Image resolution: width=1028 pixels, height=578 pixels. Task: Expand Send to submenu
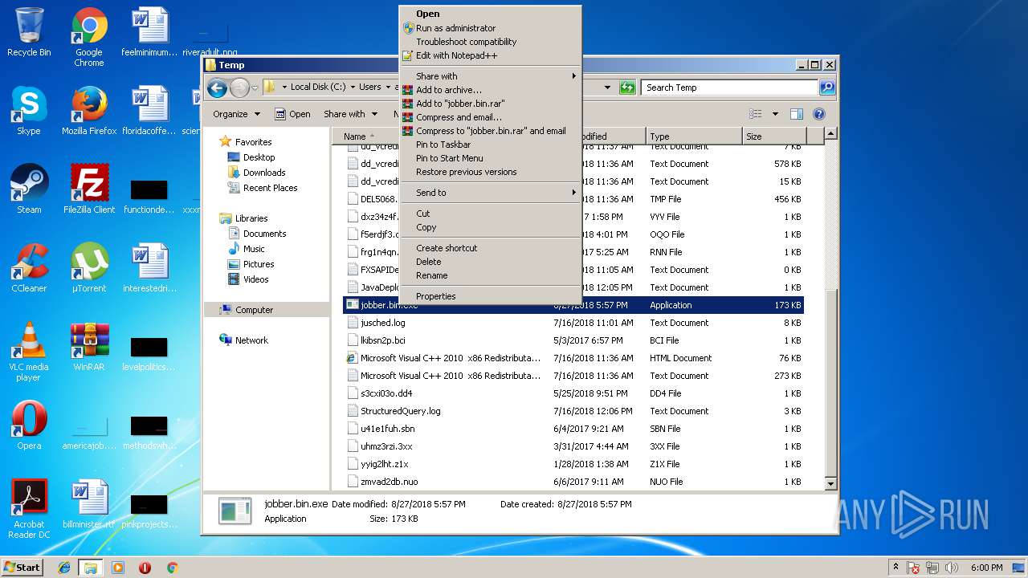(x=490, y=193)
